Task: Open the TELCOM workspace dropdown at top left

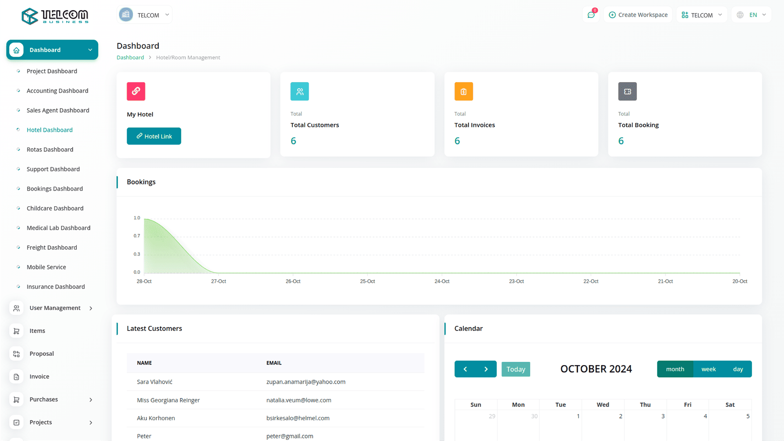Action: click(x=145, y=15)
